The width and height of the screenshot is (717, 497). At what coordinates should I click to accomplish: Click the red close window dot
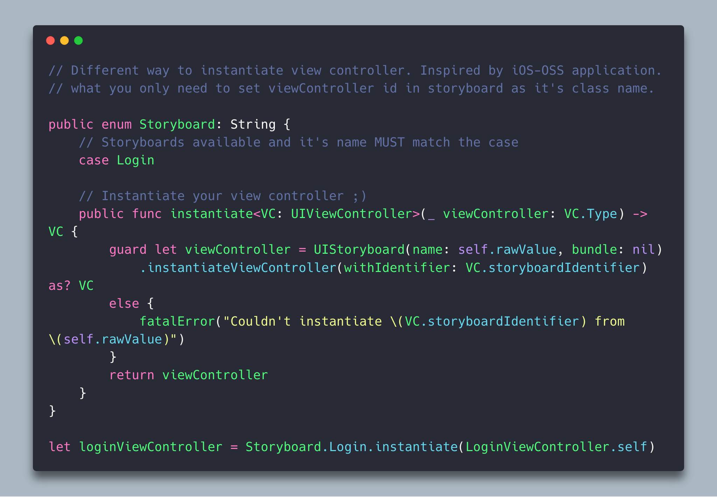click(x=50, y=41)
